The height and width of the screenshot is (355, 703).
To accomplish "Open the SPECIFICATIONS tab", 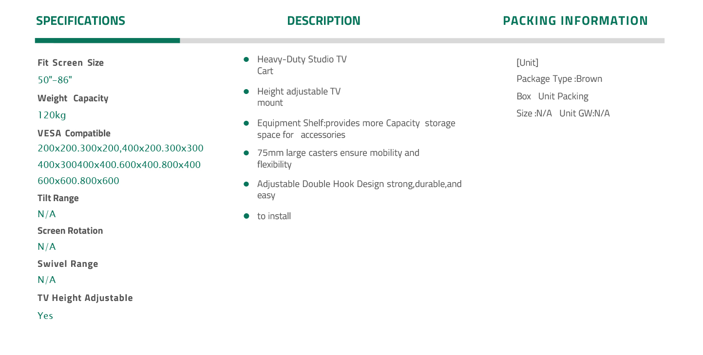I will point(80,21).
